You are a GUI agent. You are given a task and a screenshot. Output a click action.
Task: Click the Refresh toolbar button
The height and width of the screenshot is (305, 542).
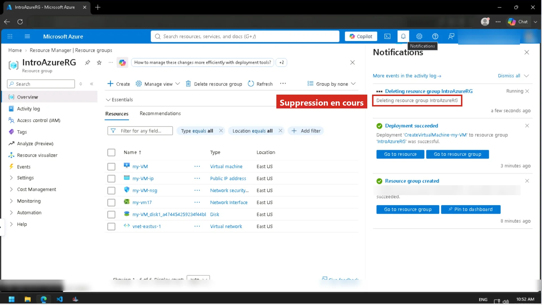(260, 84)
